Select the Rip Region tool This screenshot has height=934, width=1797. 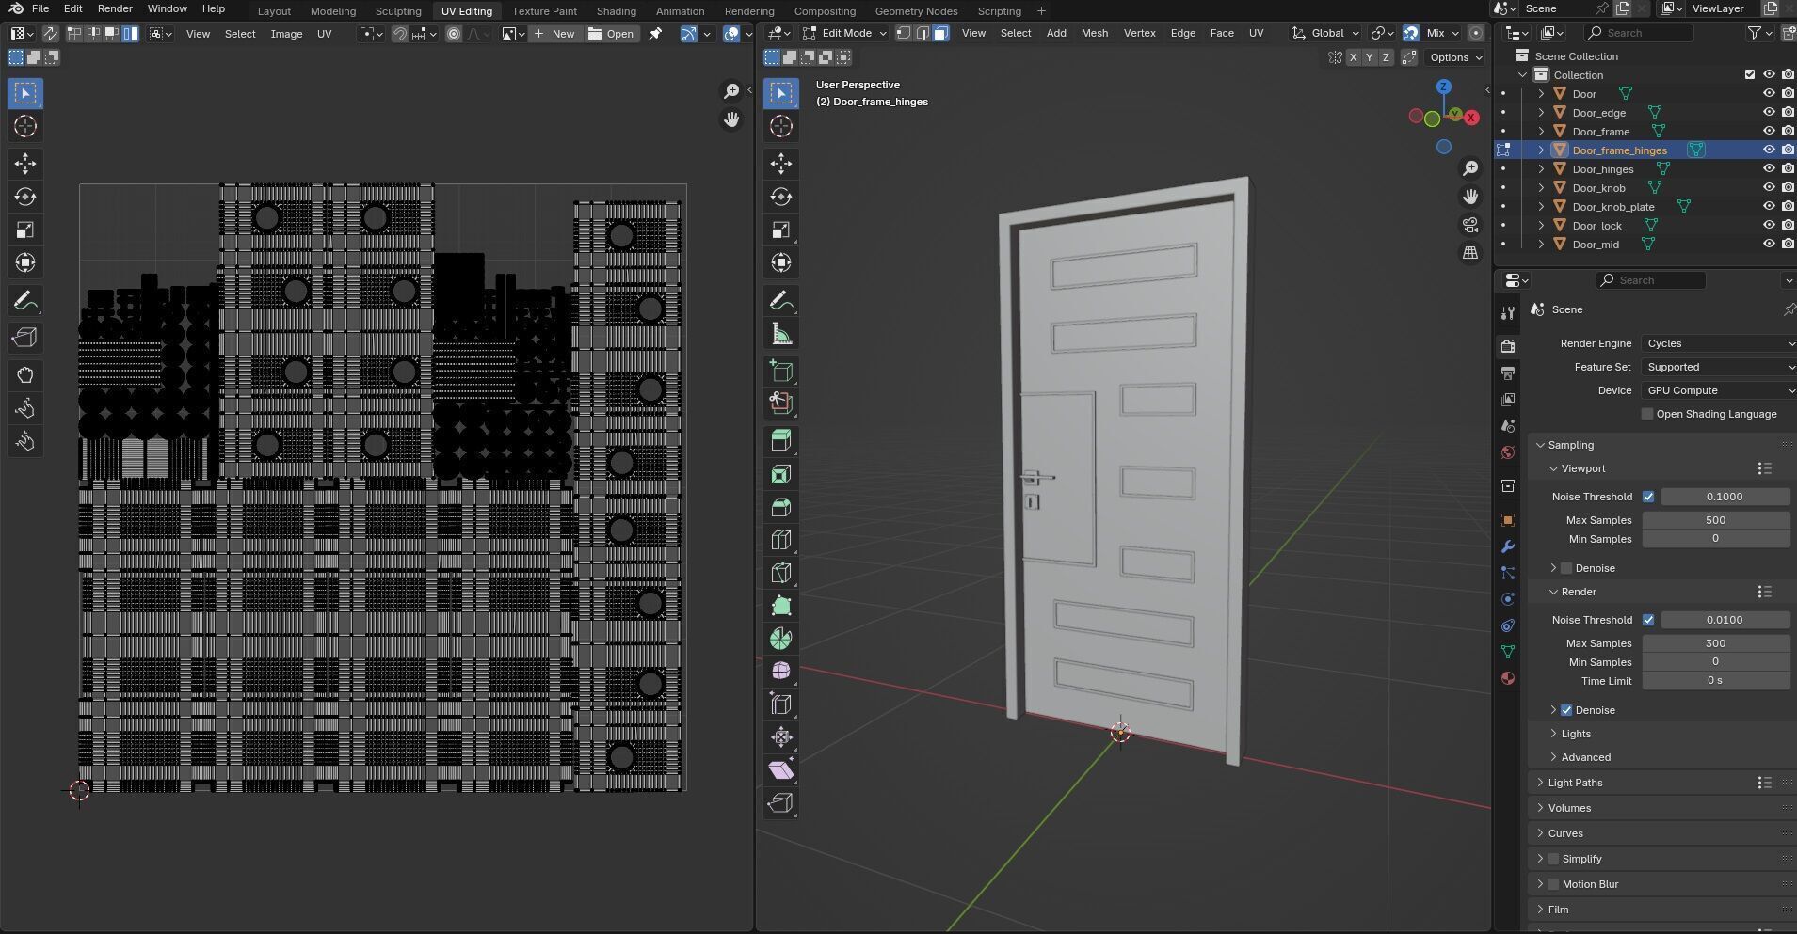(x=780, y=803)
